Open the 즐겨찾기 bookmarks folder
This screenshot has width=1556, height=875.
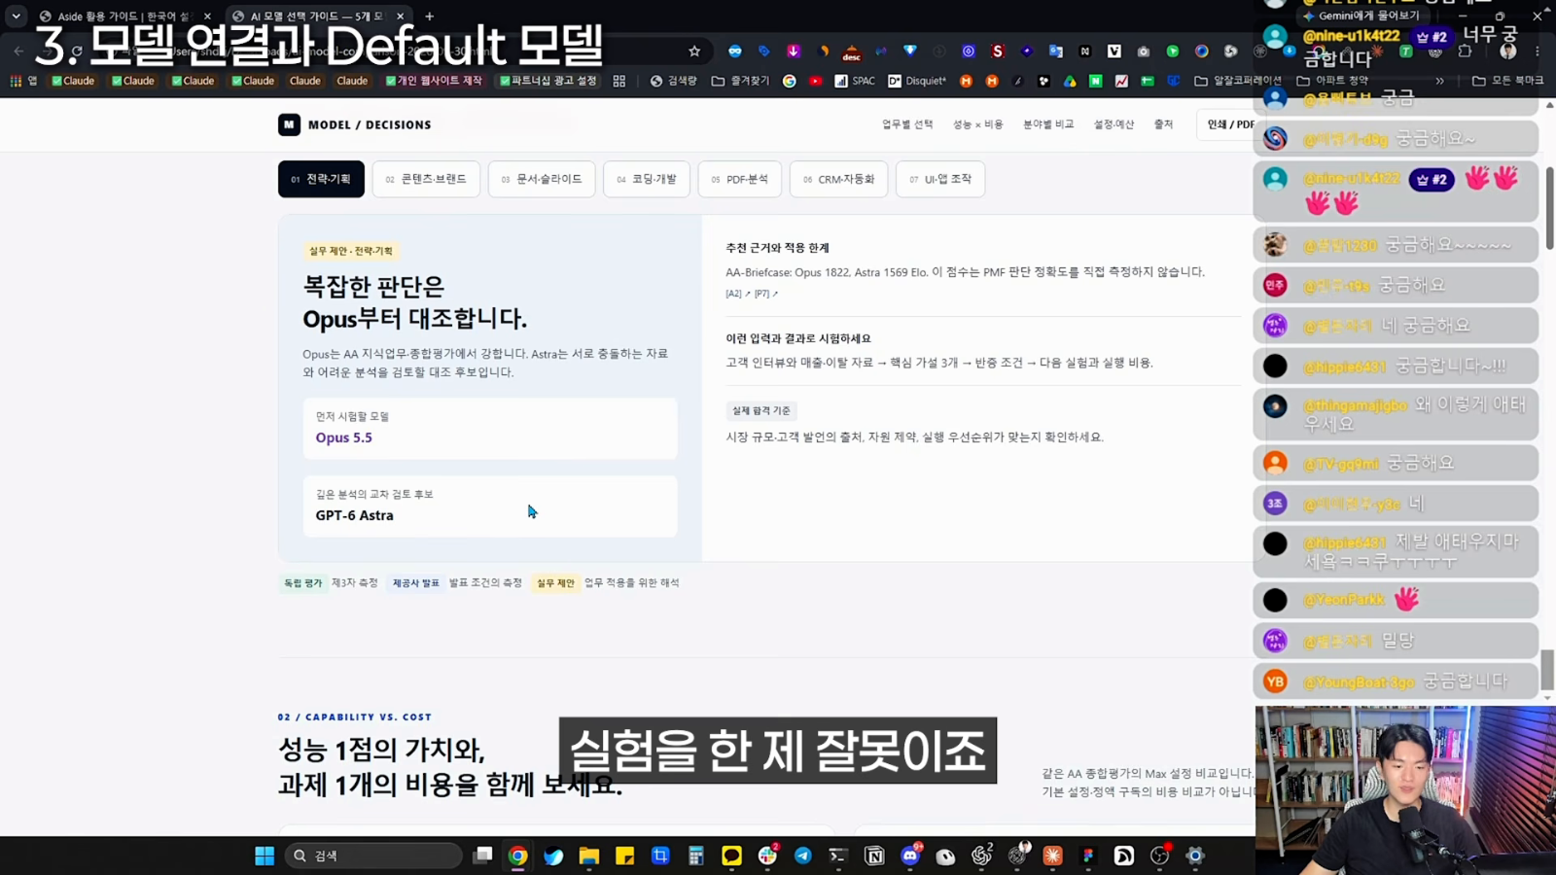(740, 81)
